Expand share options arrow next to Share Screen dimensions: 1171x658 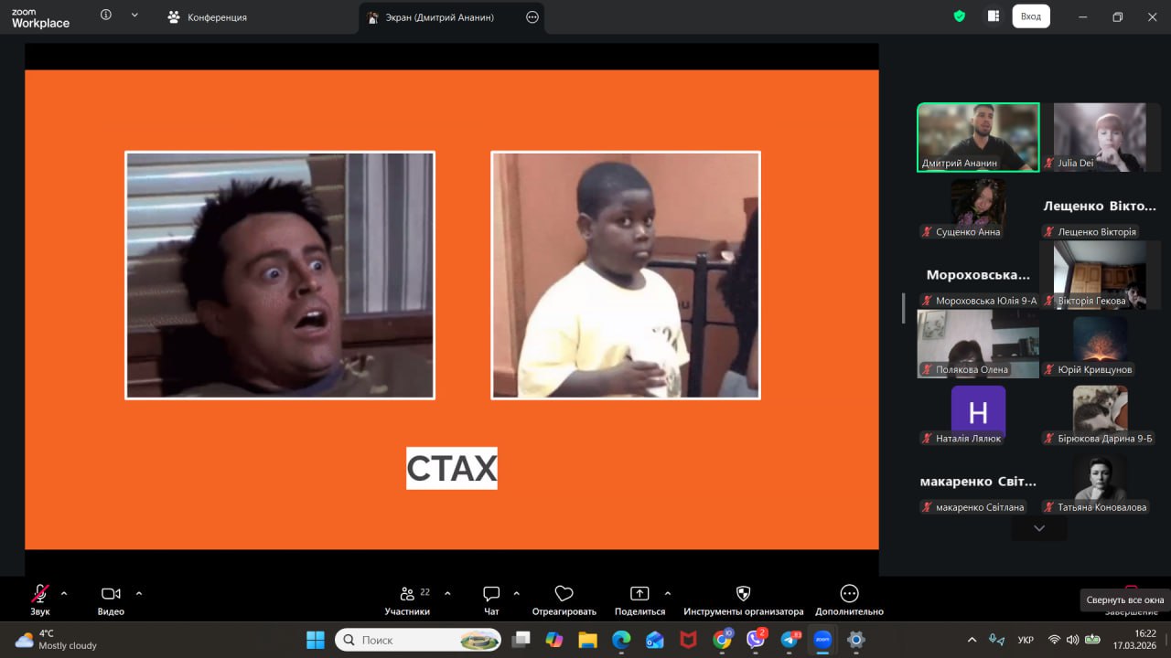point(667,593)
